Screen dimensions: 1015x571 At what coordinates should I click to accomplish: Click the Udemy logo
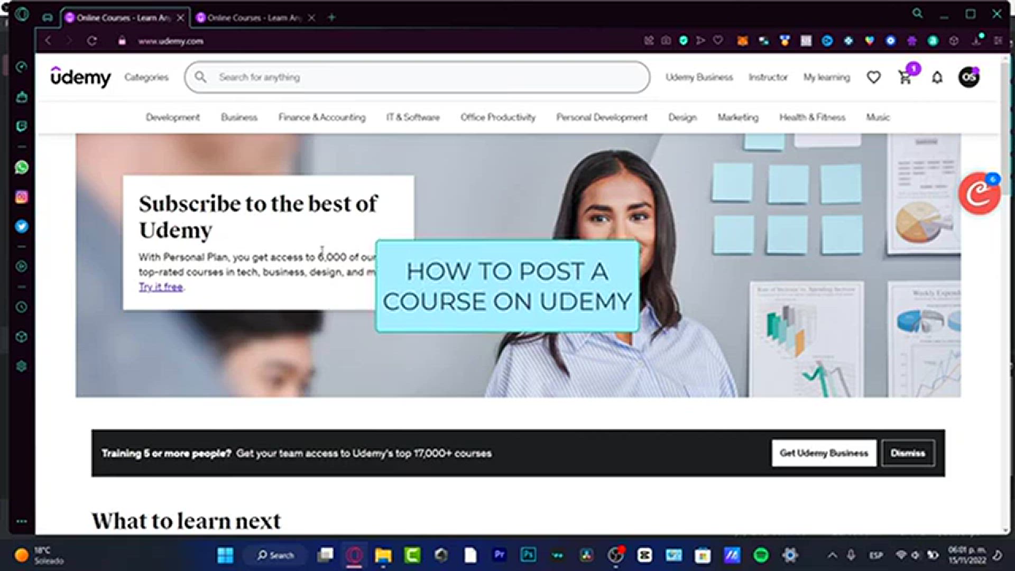80,77
